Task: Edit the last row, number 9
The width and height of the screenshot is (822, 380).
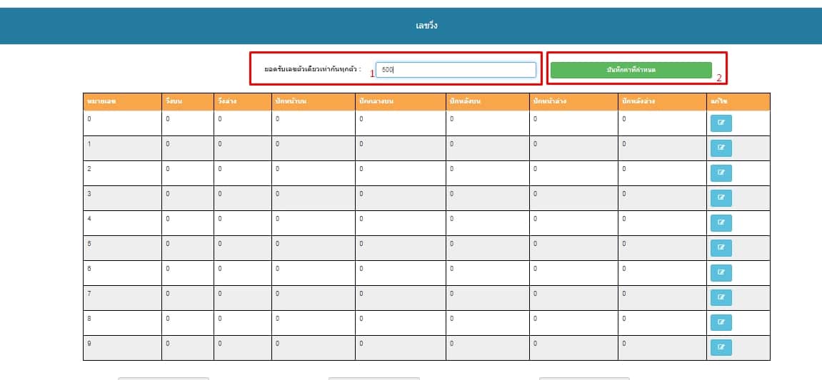Action: [721, 348]
